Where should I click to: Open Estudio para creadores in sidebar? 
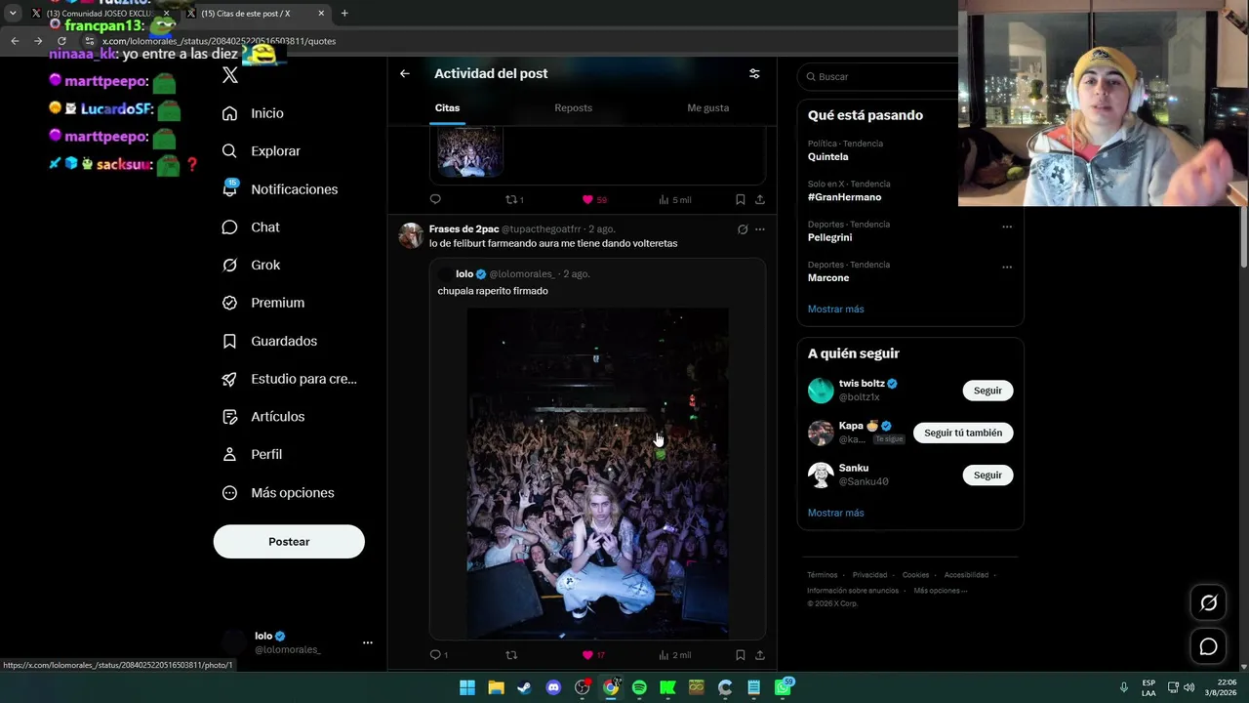(289, 379)
